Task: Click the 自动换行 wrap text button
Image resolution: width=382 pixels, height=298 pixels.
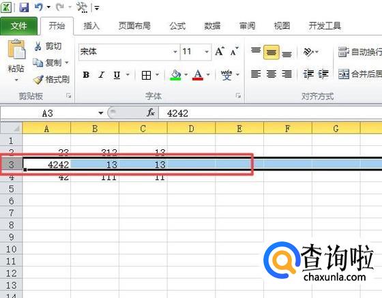Action: [x=360, y=52]
